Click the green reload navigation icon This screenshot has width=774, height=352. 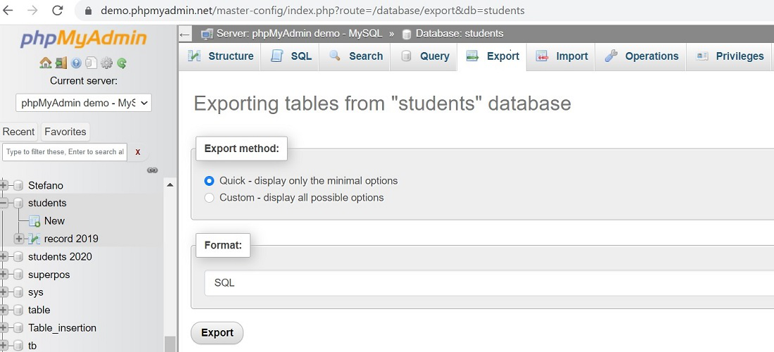(x=122, y=63)
